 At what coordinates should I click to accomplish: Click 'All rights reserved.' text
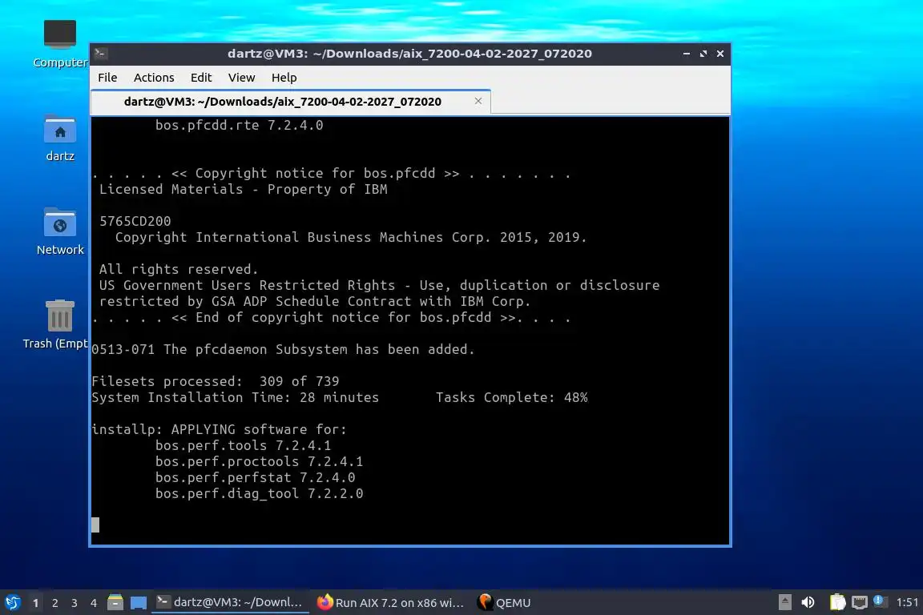click(x=179, y=270)
